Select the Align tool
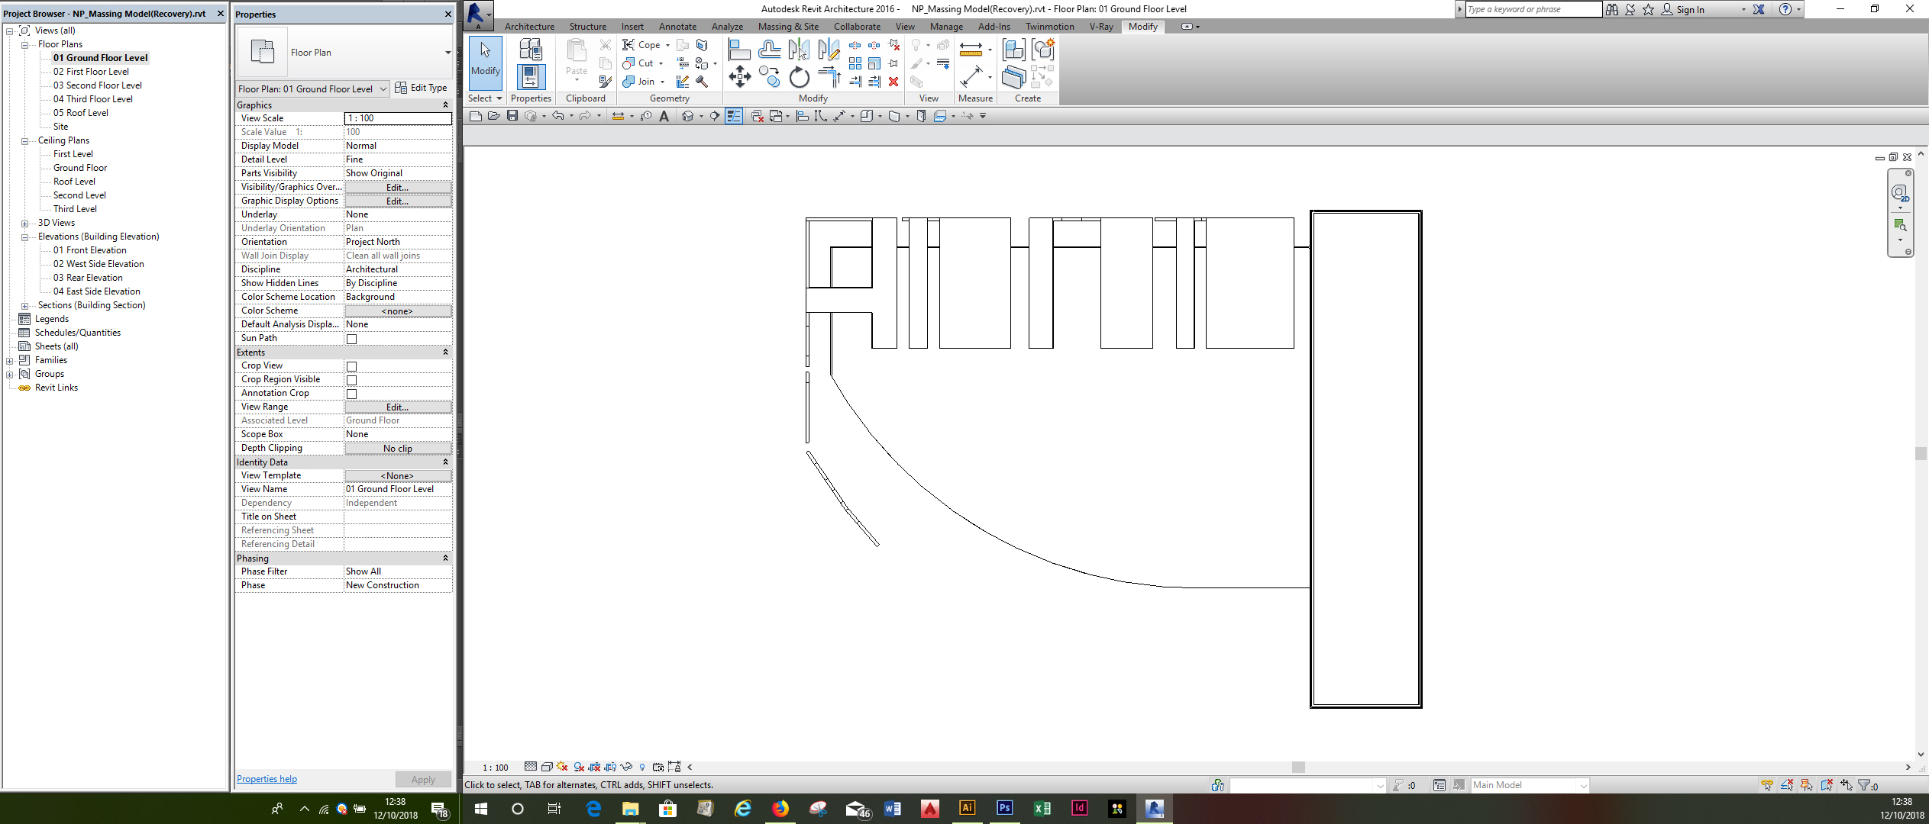1929x824 pixels. click(739, 48)
